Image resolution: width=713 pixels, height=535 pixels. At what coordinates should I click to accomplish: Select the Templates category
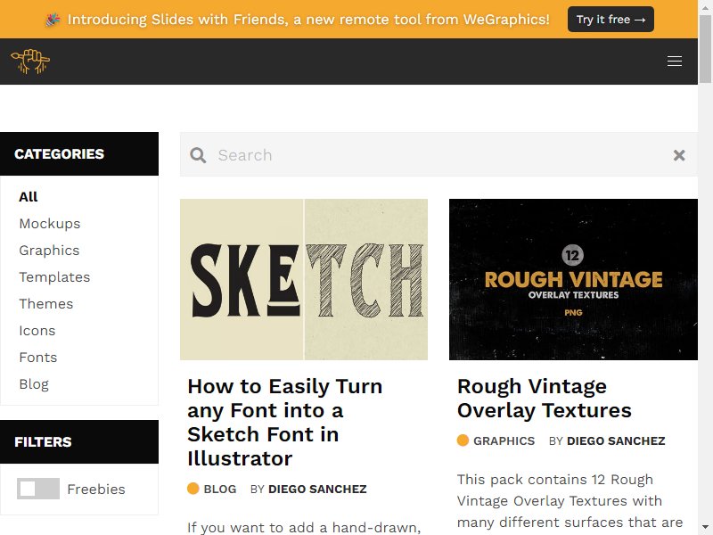54,277
